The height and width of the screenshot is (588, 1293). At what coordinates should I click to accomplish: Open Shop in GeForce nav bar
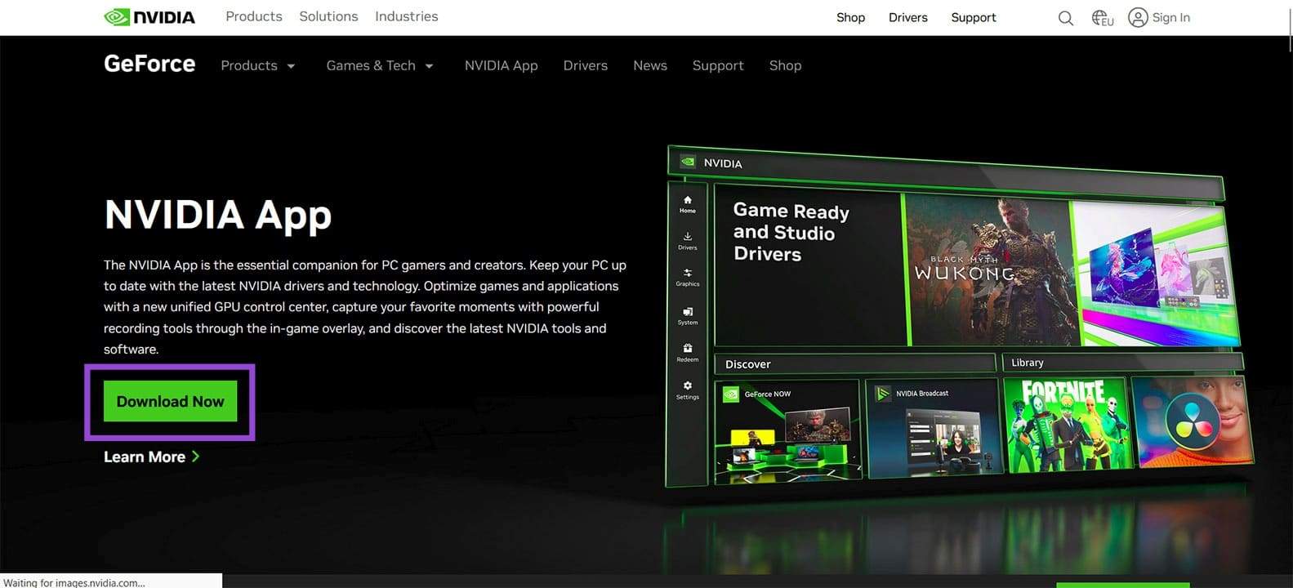click(785, 65)
